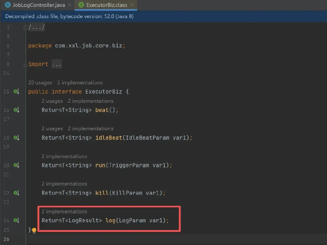Expand the folded comment block on line 1
The height and width of the screenshot is (245, 327).
(26, 27)
